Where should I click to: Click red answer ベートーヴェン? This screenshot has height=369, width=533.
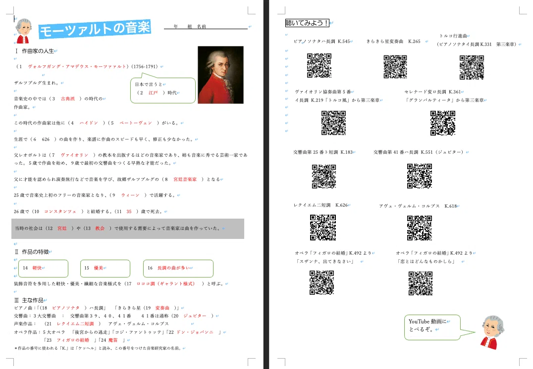(136, 123)
